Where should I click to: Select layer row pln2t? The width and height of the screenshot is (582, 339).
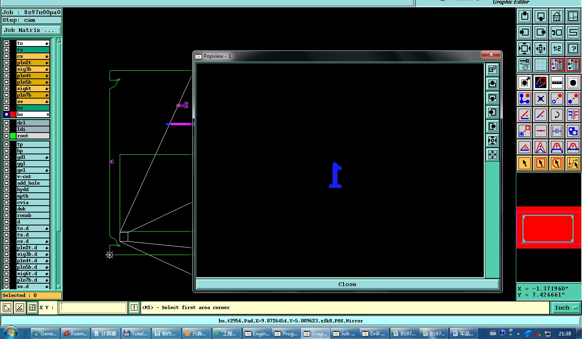[x=33, y=63]
